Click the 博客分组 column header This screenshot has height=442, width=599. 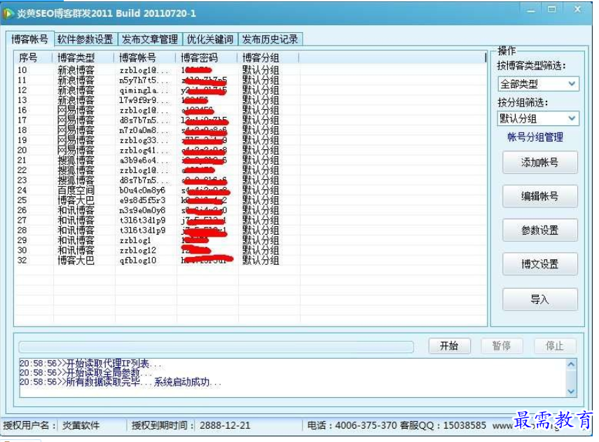click(x=268, y=58)
